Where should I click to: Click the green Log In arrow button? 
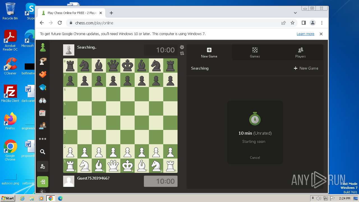coord(43,182)
